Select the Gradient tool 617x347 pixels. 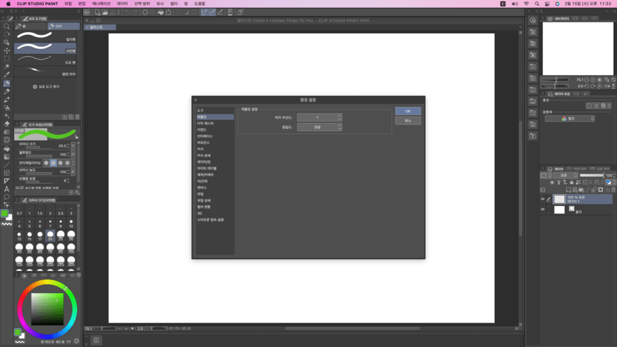click(x=6, y=157)
